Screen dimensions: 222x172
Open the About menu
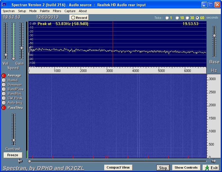click(83, 11)
